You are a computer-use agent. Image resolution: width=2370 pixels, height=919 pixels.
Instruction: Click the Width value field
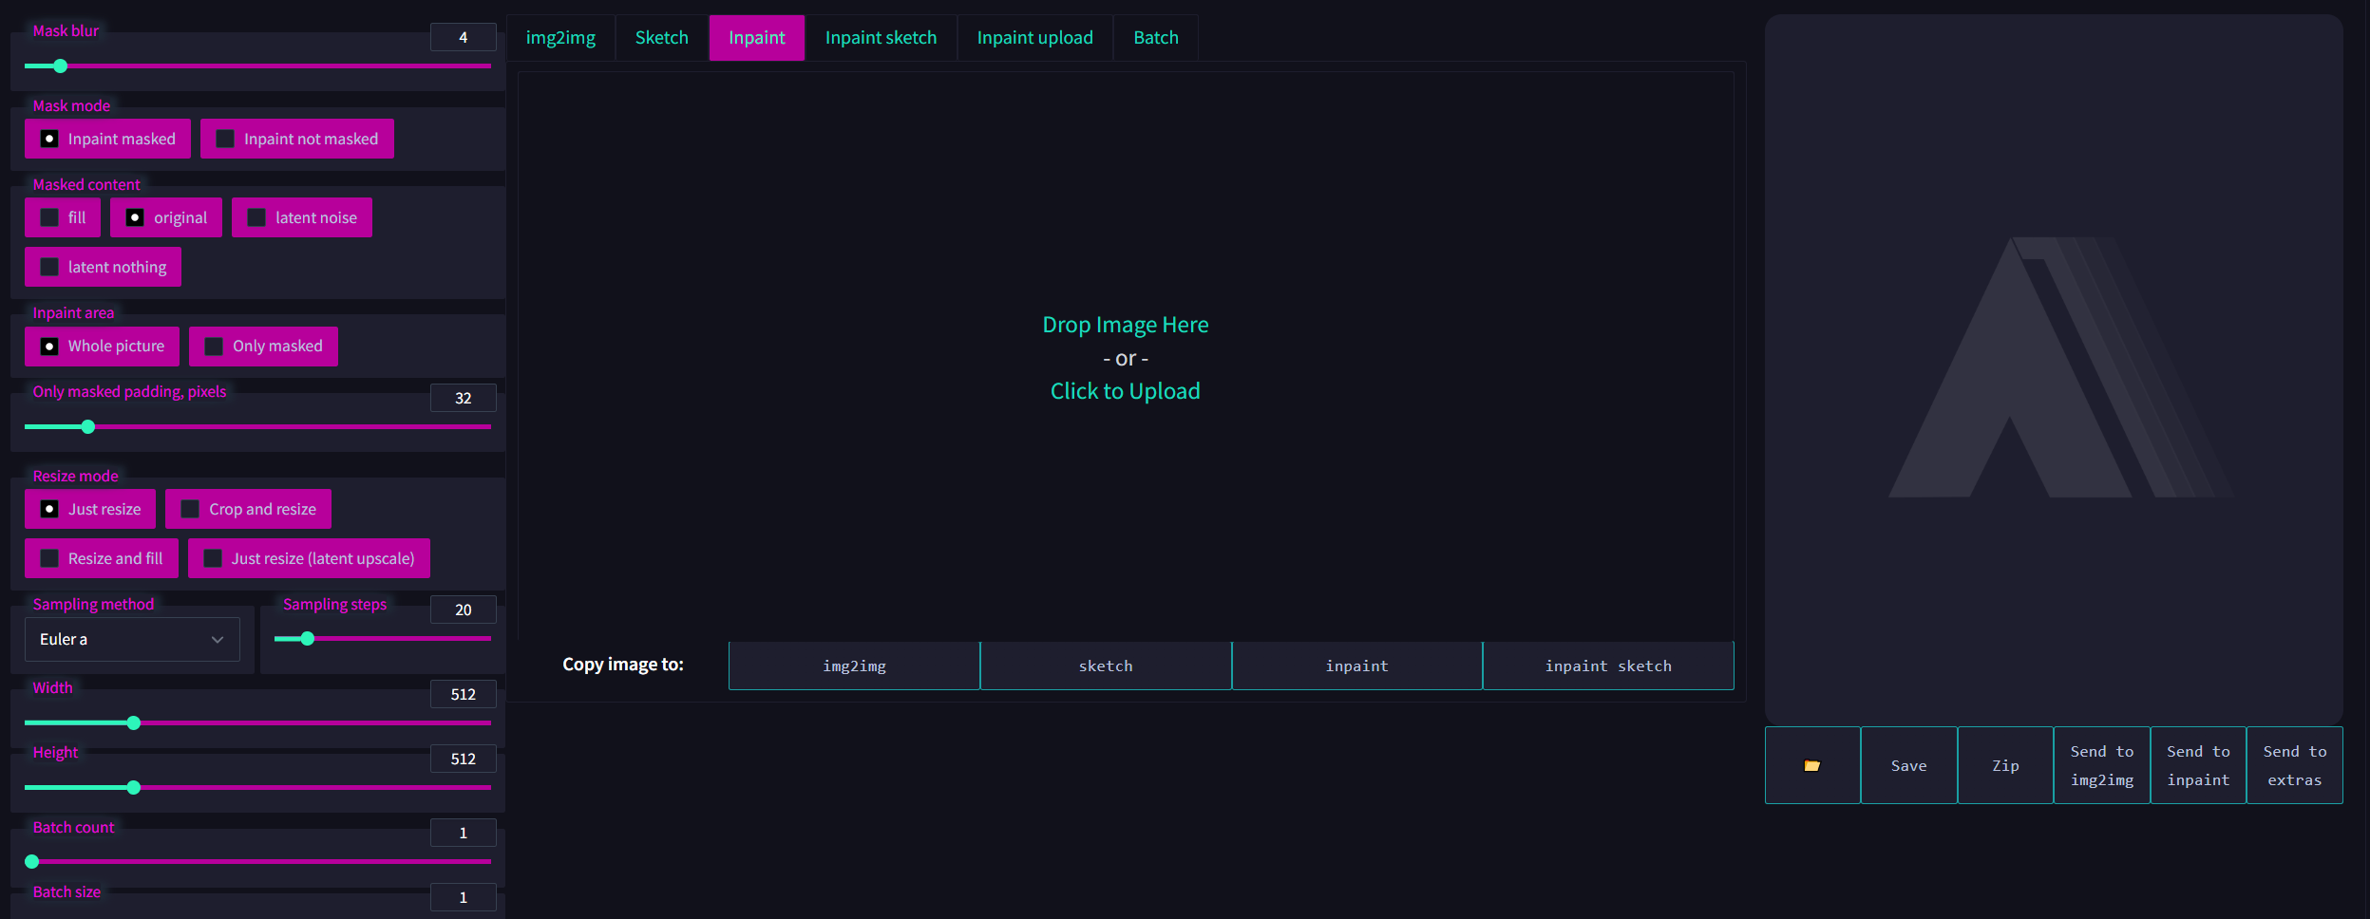click(464, 694)
